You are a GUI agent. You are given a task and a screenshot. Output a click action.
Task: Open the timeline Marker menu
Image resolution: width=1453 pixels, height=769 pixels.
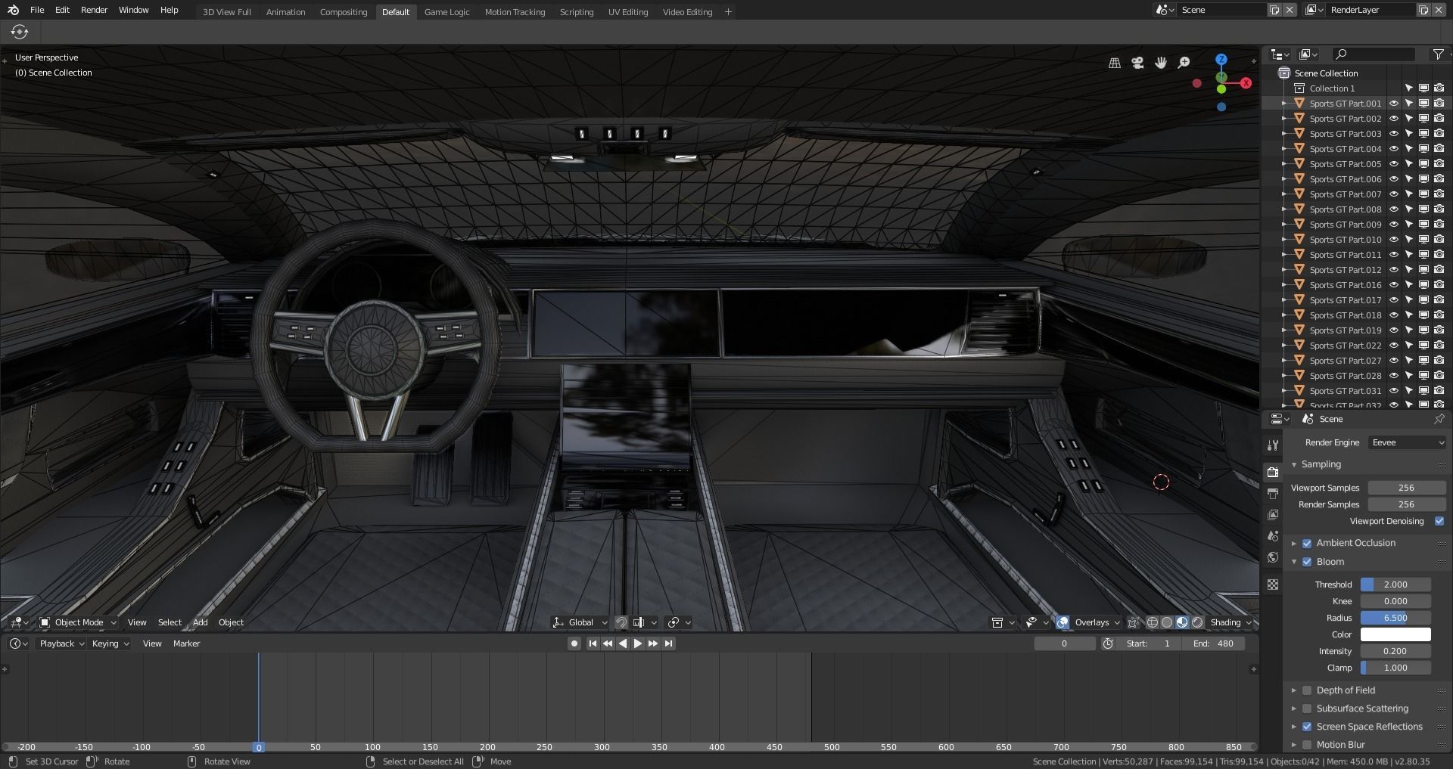point(186,643)
